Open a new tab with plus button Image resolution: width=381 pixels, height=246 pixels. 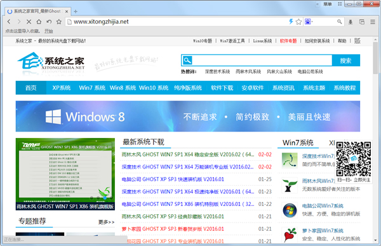pyautogui.click(x=76, y=11)
